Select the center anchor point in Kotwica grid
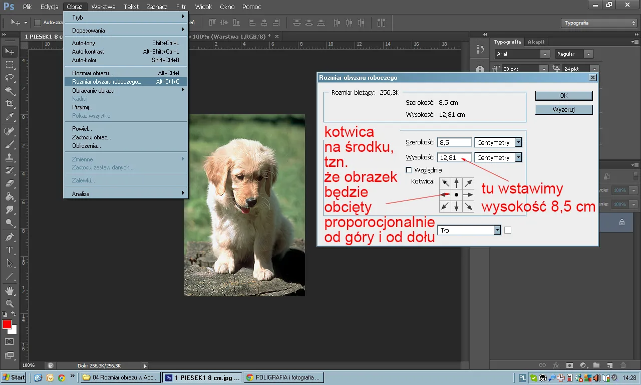The height and width of the screenshot is (385, 641). click(x=456, y=195)
